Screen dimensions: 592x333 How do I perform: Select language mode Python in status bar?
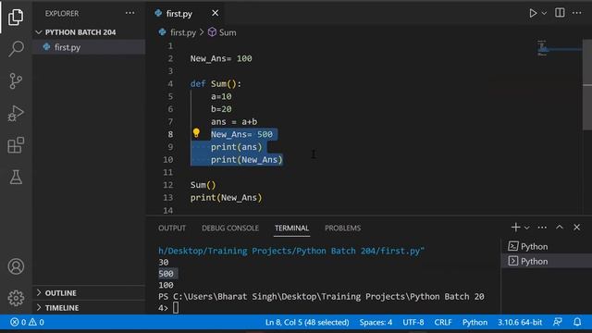(x=475, y=323)
